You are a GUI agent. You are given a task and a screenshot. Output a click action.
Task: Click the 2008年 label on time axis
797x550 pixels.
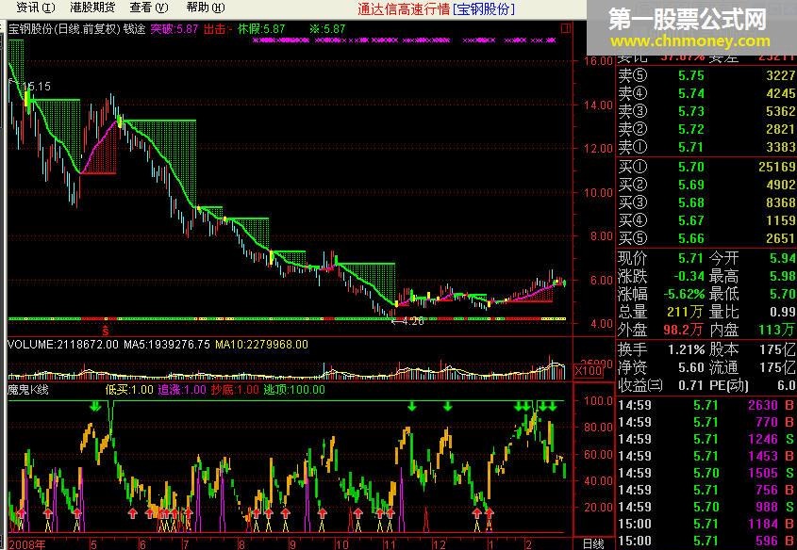click(26, 544)
